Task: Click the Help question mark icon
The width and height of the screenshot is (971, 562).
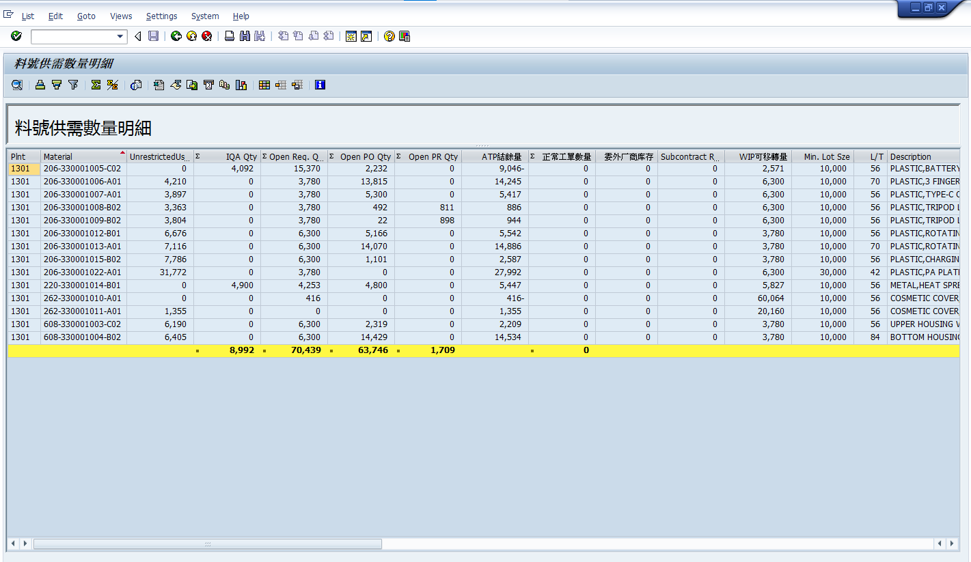Action: 389,36
